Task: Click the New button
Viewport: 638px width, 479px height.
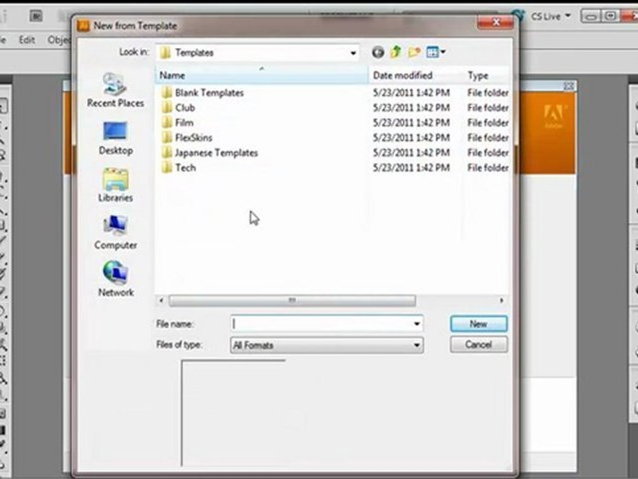Action: 478,324
